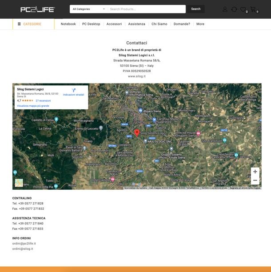The image size is (271, 272).
Task: Click the Dottorpc Informatica Siena marker
Action: tap(127, 93)
